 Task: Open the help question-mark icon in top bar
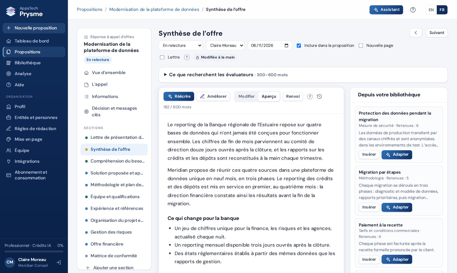coord(413,10)
